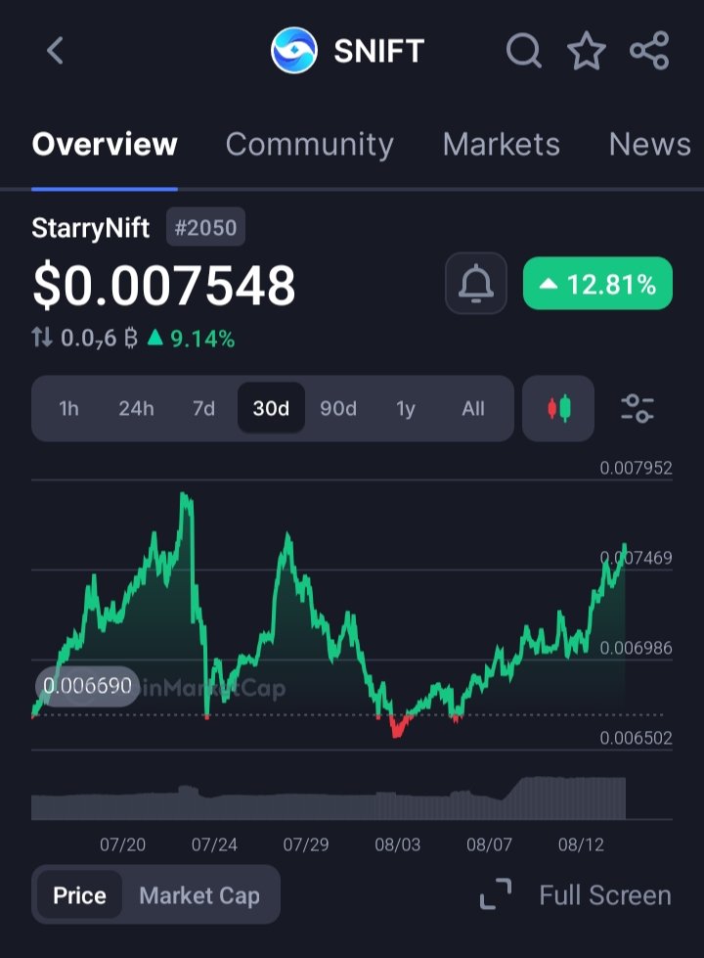Viewport: 704px width, 958px height.
Task: Tap the volume bars under the chart
Action: [x=329, y=798]
